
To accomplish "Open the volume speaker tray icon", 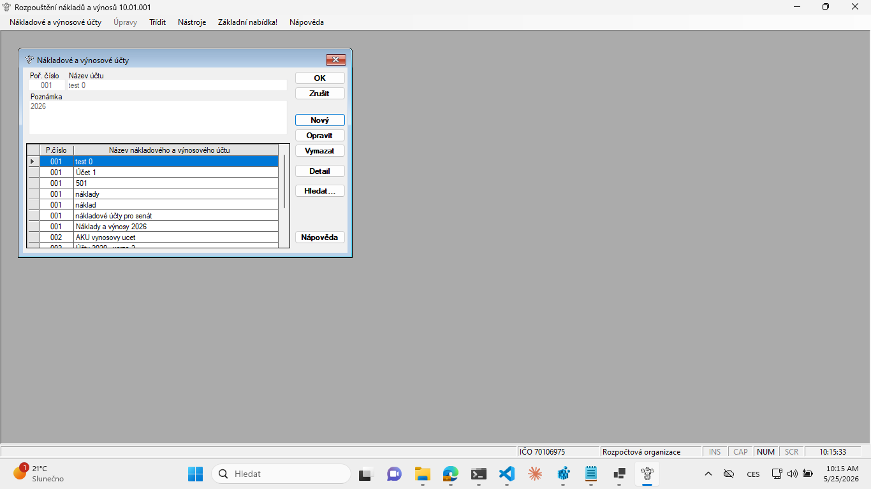I will (793, 474).
